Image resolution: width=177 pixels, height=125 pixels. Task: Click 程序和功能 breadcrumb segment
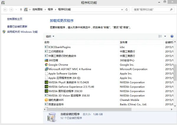coord(64,9)
